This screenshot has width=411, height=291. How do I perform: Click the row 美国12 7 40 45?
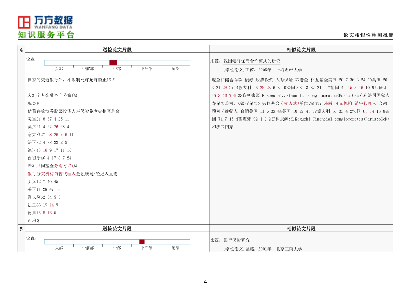43,181
